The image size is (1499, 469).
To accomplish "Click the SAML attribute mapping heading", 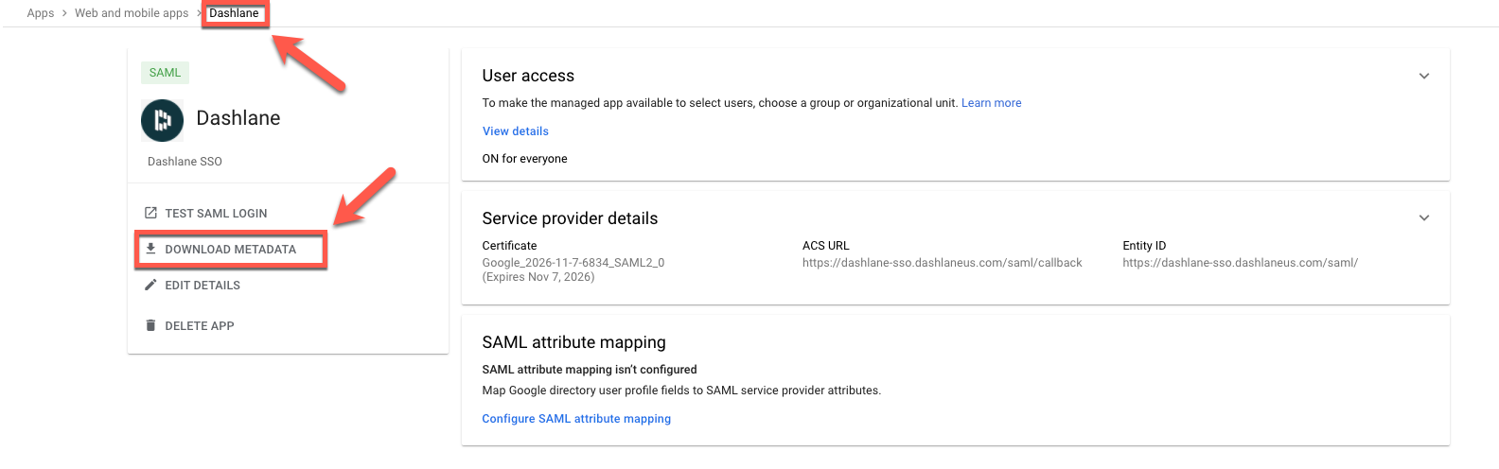I will pos(573,342).
